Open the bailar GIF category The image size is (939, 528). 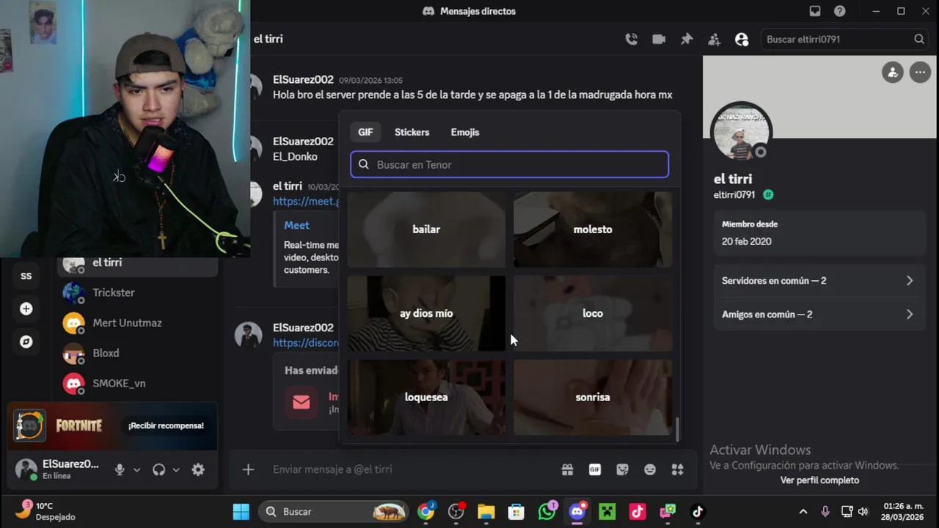click(426, 230)
